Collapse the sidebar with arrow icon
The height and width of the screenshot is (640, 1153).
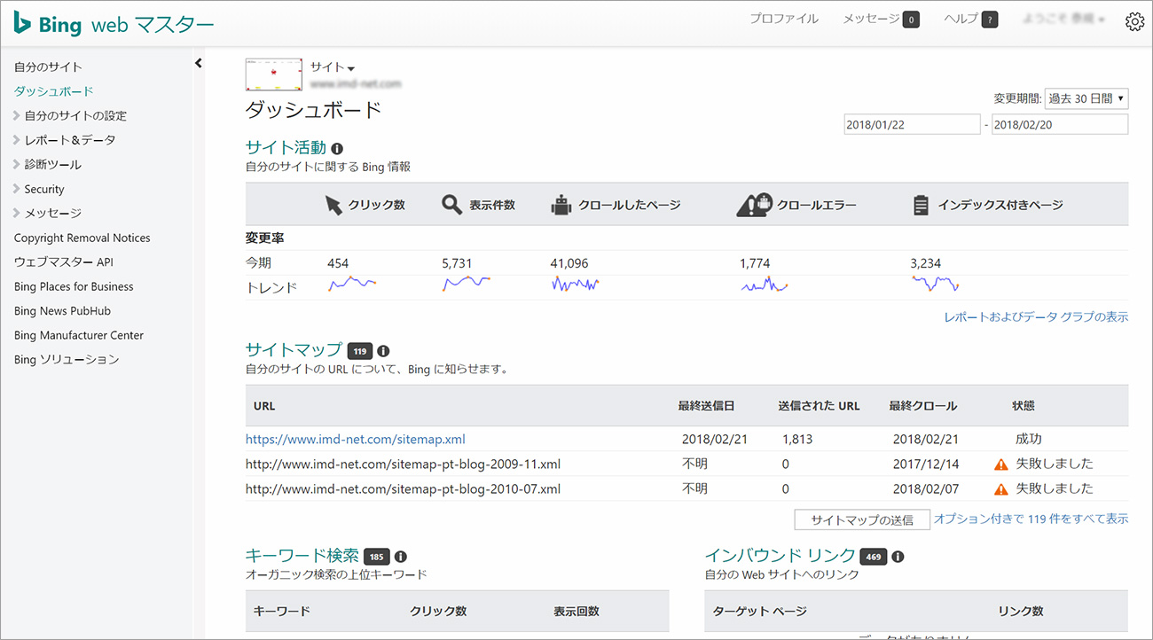point(198,63)
